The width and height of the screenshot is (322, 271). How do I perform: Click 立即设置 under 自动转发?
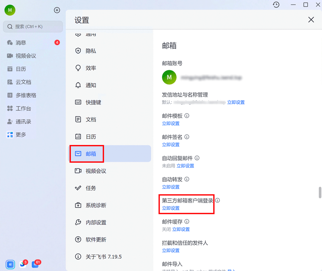click(171, 187)
